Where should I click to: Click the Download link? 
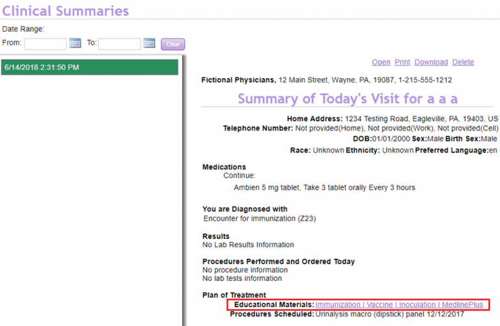[x=431, y=62]
